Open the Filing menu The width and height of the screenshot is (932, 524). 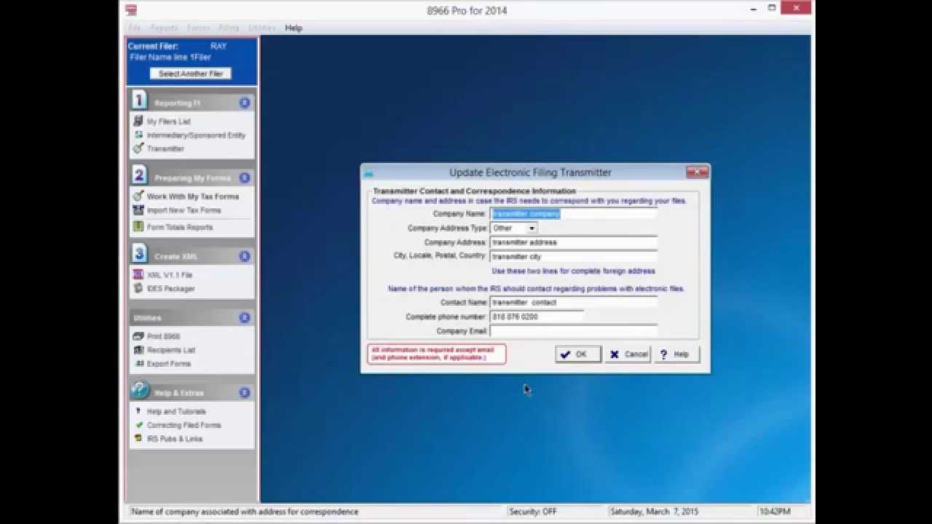click(x=229, y=28)
